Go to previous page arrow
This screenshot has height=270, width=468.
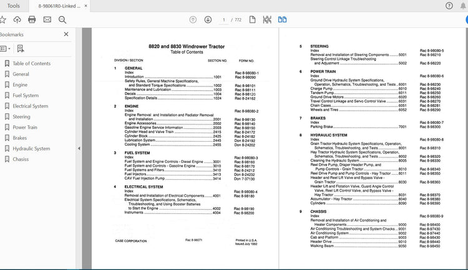point(193,20)
